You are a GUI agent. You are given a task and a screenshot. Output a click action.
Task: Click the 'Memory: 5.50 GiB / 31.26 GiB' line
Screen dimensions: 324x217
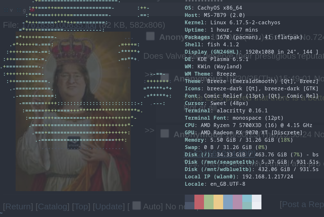click(x=239, y=140)
